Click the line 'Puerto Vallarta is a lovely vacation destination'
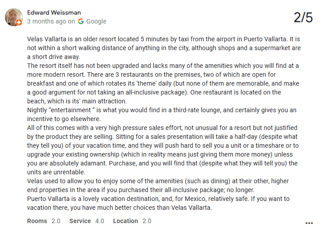 [133, 199]
